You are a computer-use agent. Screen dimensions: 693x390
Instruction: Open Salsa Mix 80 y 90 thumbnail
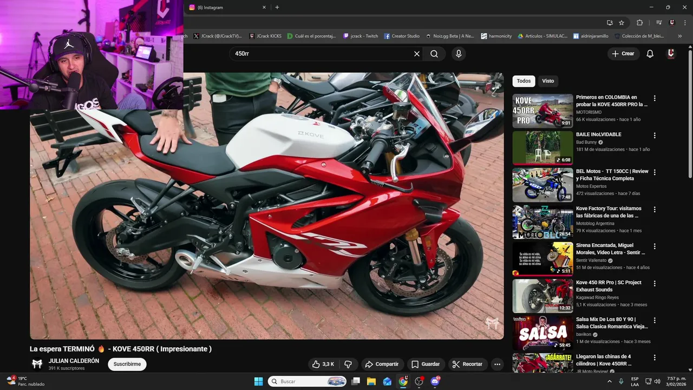[542, 333]
